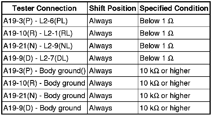Click the Tester Connection column header
This screenshot has width=216, height=116.
point(45,9)
